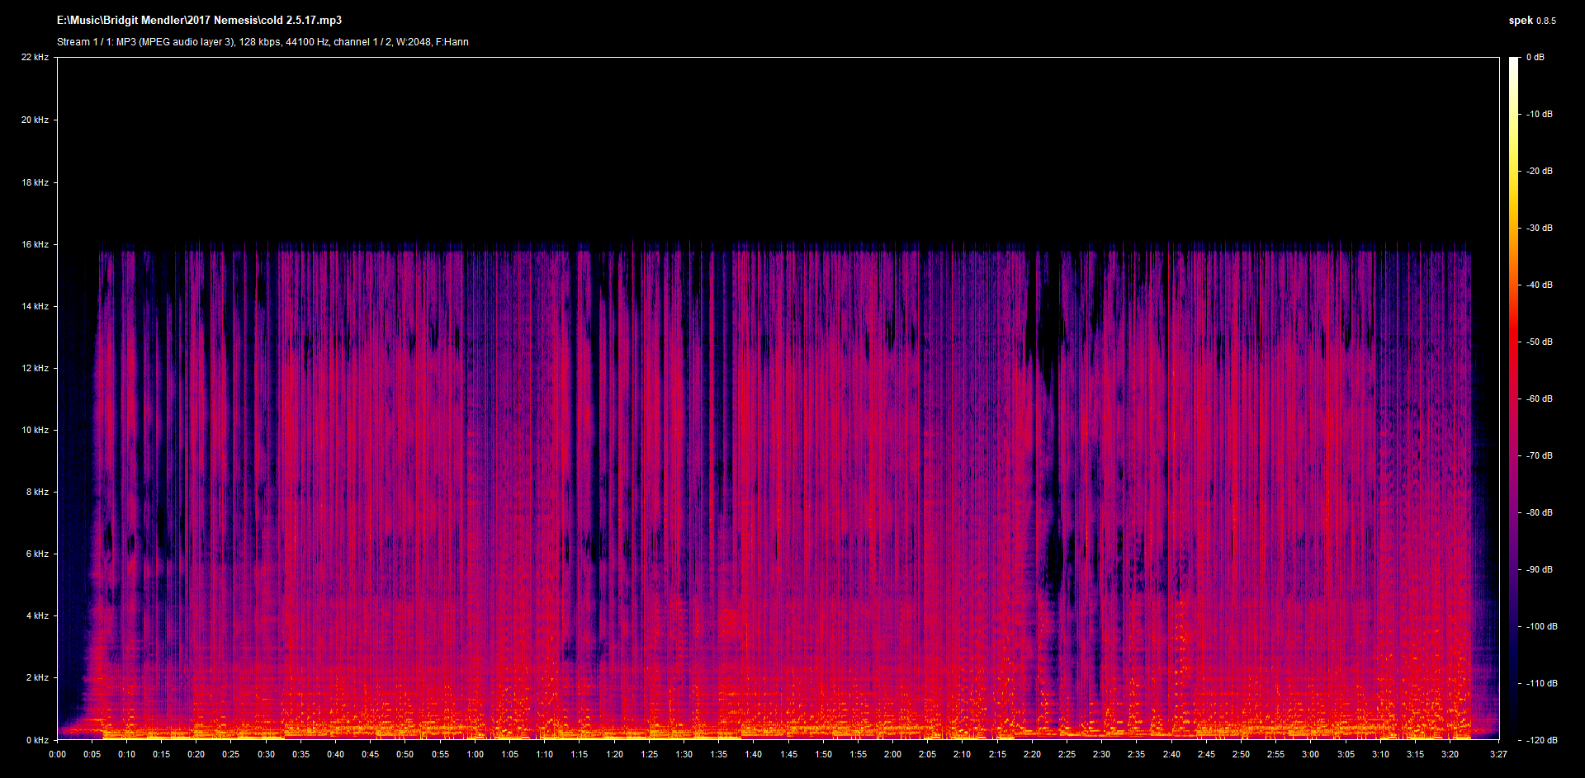Click the 1:45 time axis label
The image size is (1585, 778).
point(788,754)
